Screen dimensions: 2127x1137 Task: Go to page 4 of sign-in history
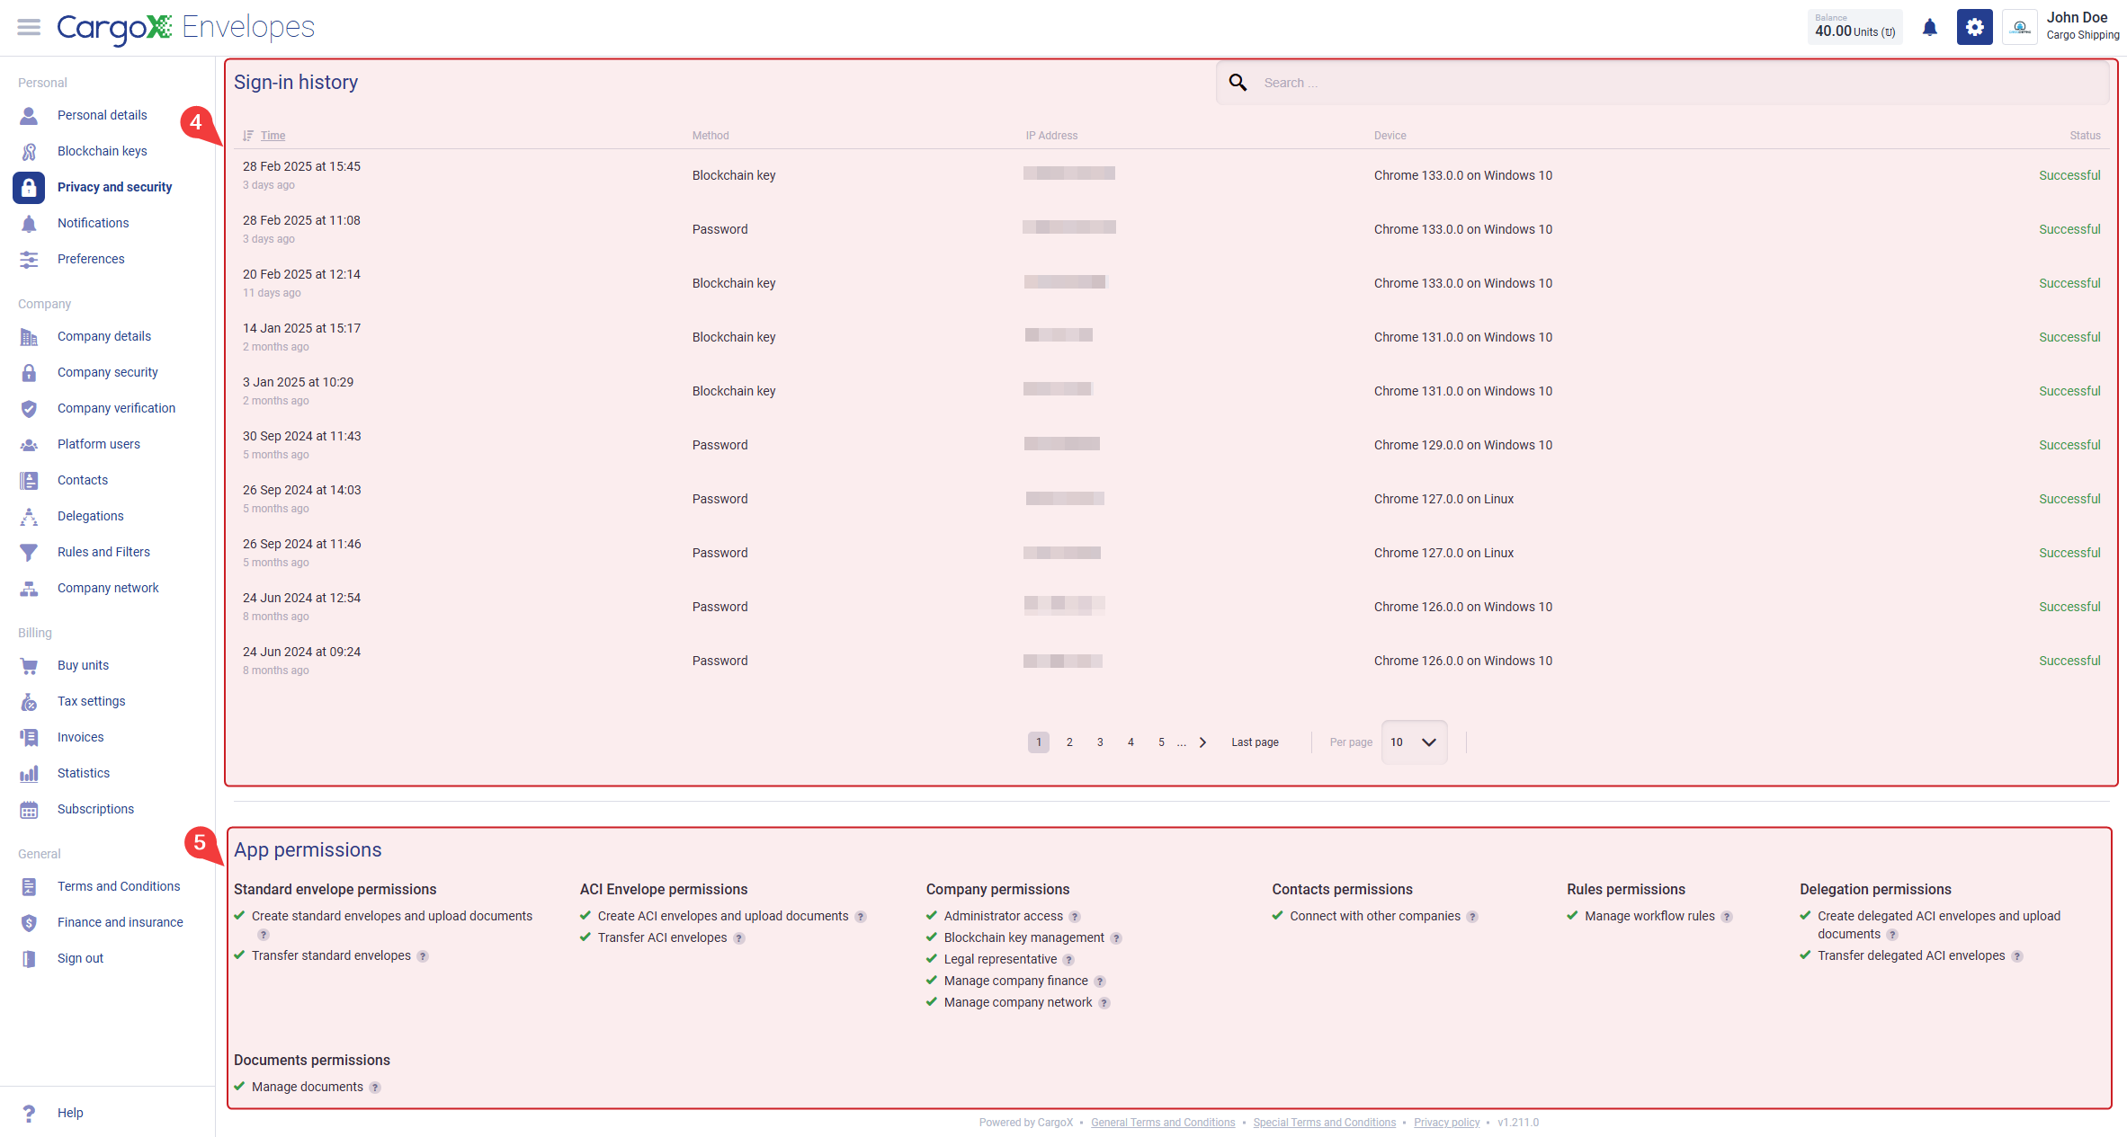(1131, 742)
